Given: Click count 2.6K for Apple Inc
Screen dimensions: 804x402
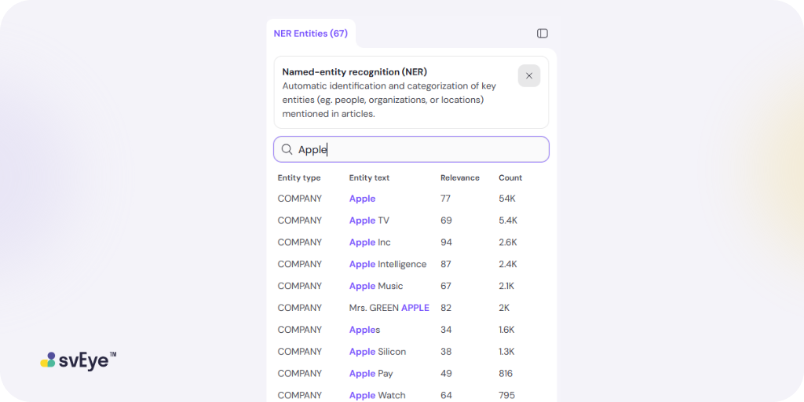Looking at the screenshot, I should click(508, 242).
